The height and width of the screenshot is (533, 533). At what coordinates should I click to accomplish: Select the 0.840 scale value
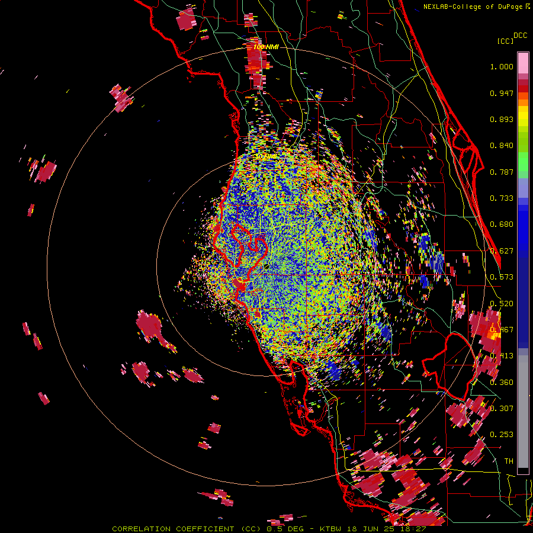(x=502, y=146)
